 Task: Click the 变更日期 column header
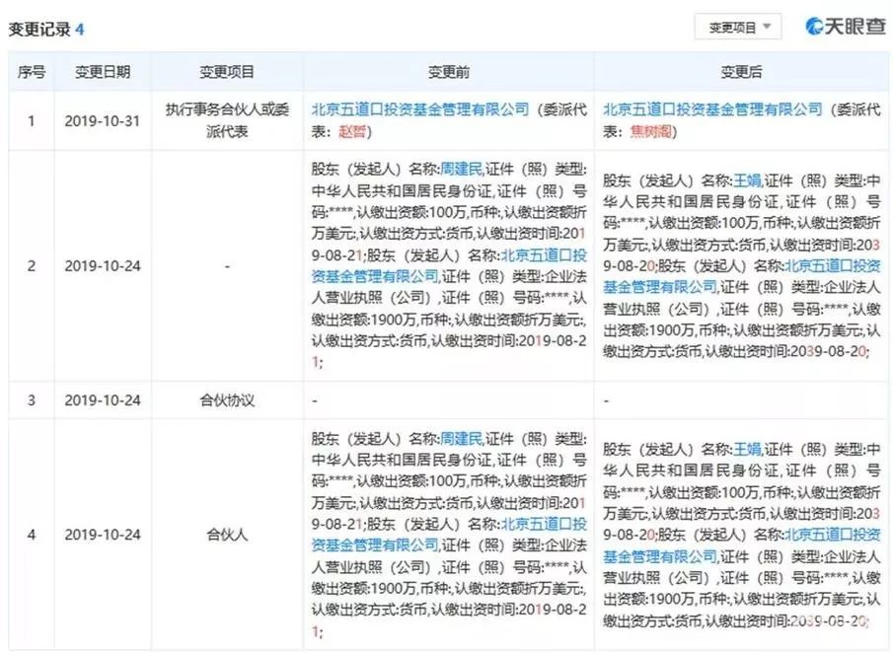[103, 72]
